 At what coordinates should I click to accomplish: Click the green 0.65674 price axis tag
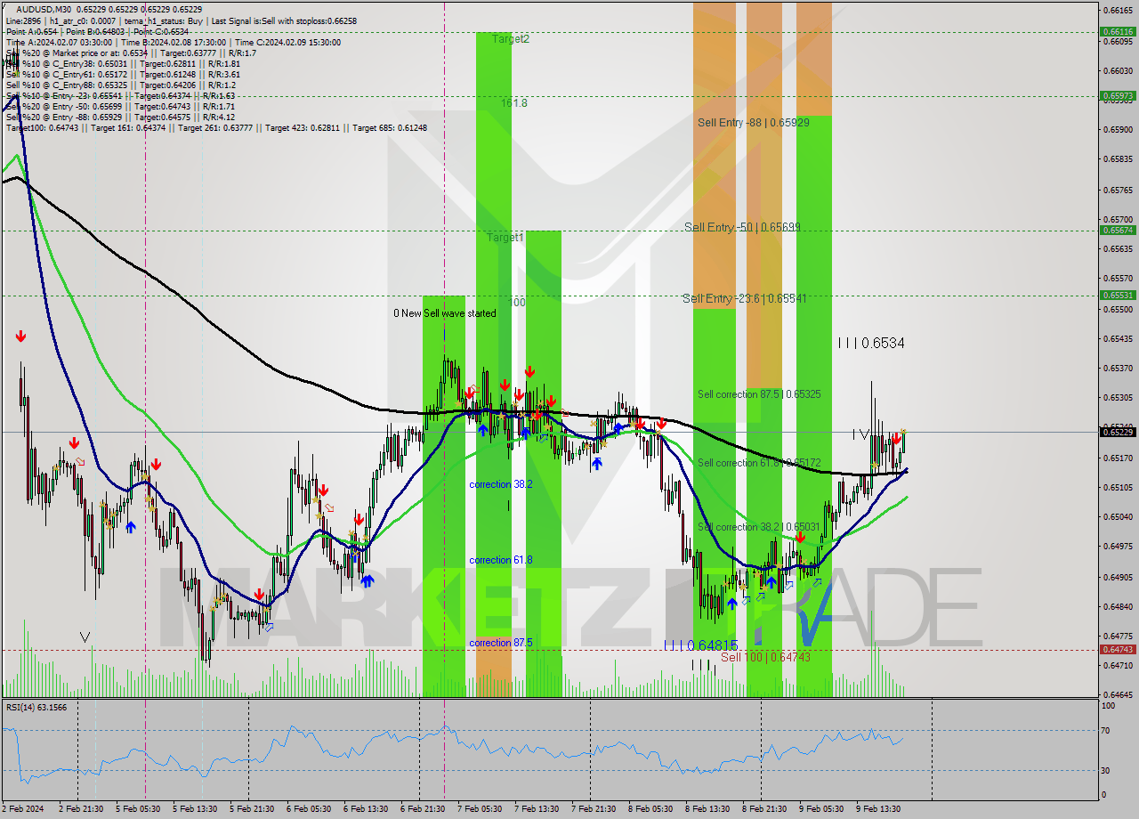(1118, 230)
